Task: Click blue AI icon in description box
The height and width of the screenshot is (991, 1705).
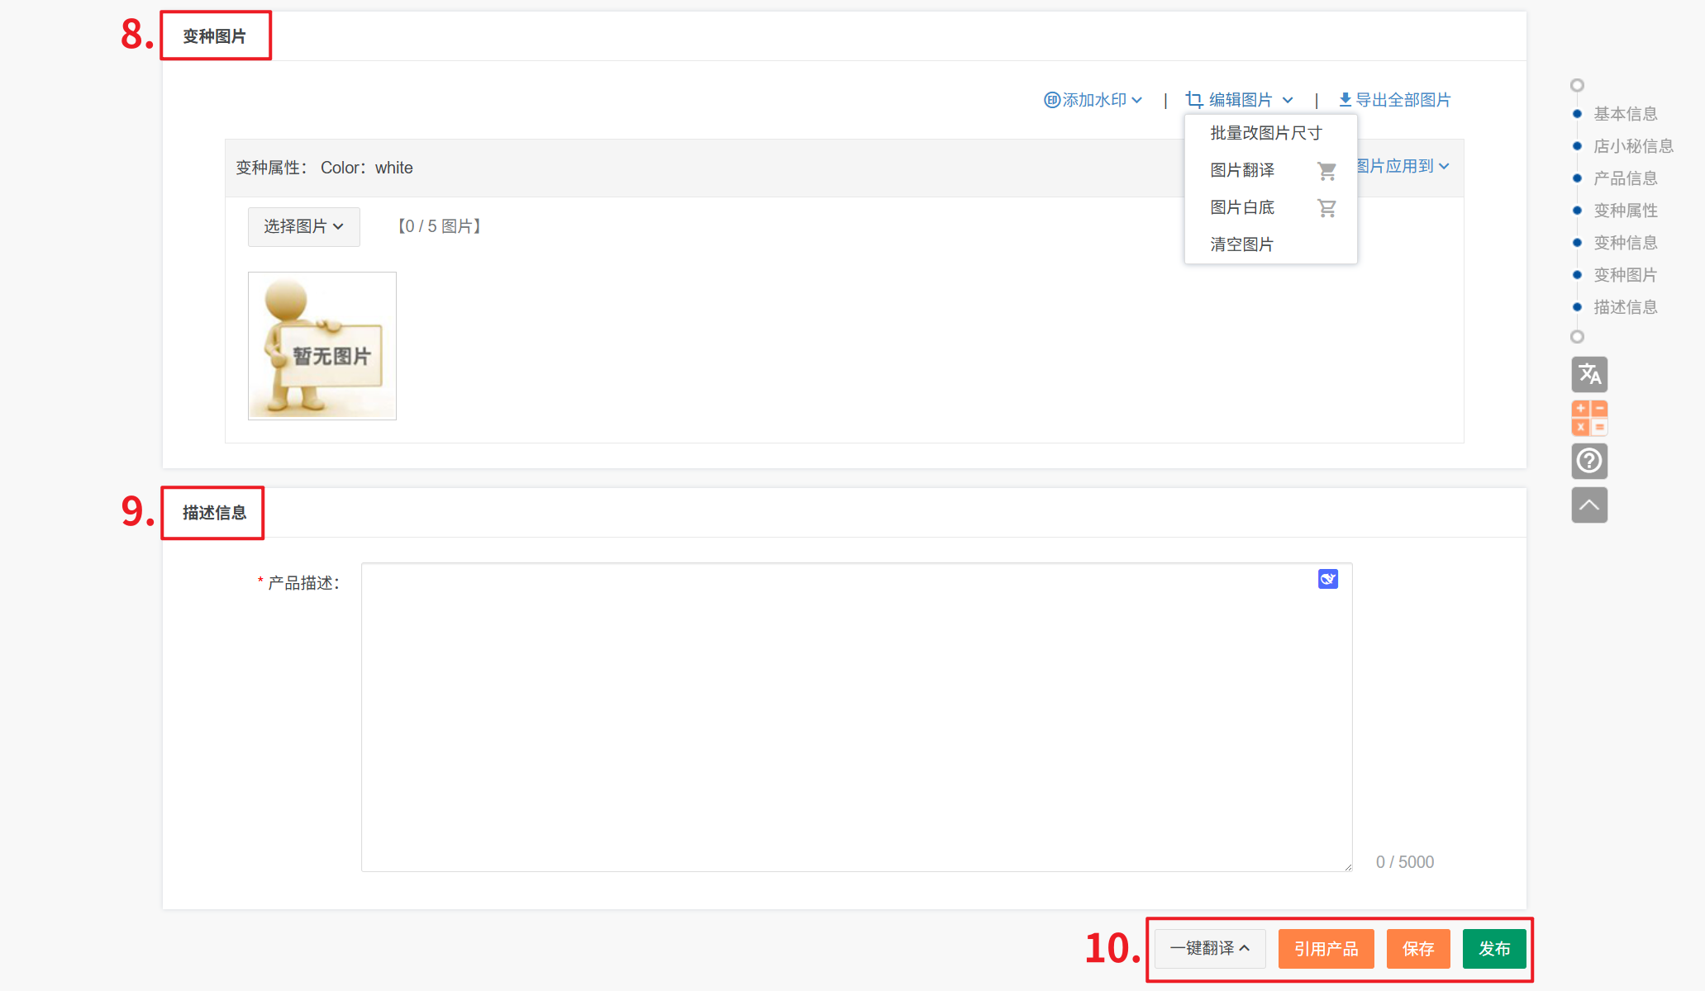Action: [x=1327, y=579]
